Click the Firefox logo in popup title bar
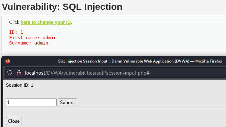 (x=8, y=61)
